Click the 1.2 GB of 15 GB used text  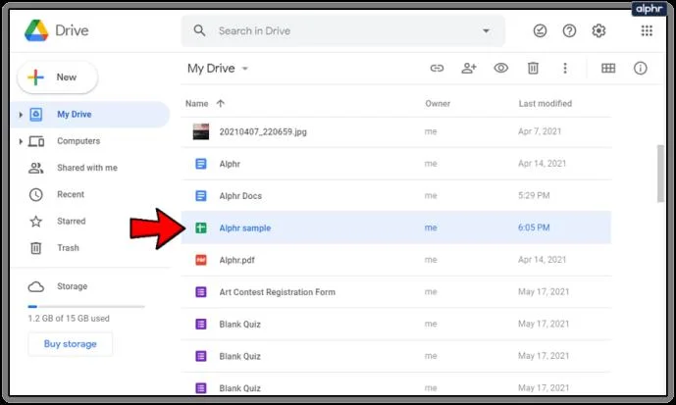(69, 319)
